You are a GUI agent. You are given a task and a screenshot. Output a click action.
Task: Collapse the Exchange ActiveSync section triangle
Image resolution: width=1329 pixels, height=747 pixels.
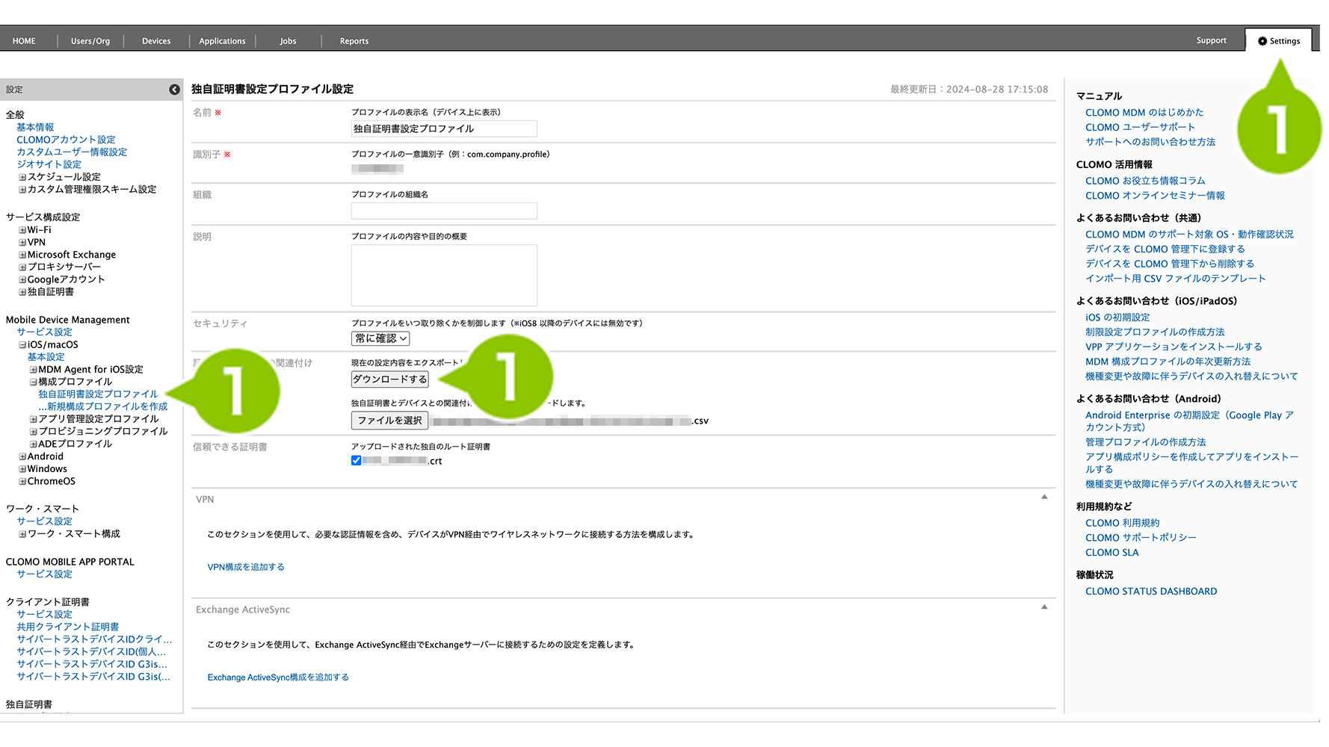(x=1044, y=607)
